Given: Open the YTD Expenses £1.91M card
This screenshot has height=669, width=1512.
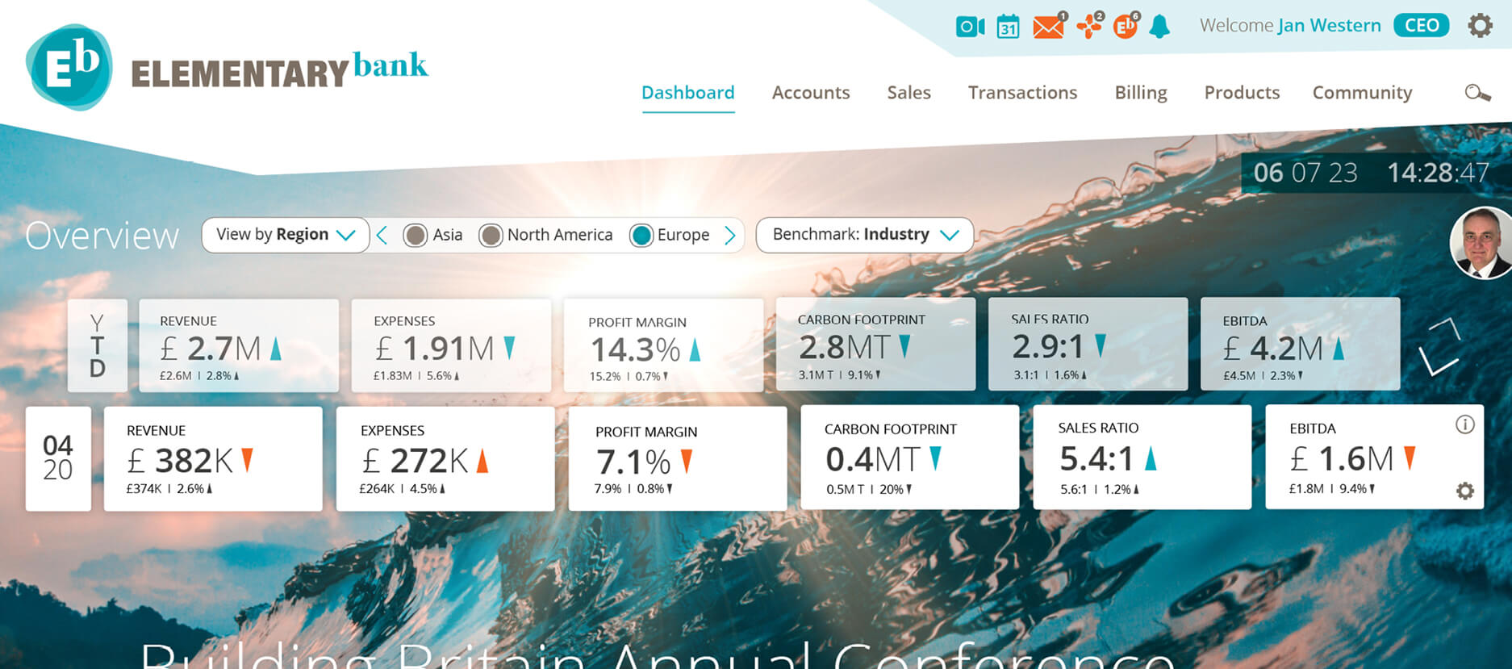Looking at the screenshot, I should pos(452,345).
